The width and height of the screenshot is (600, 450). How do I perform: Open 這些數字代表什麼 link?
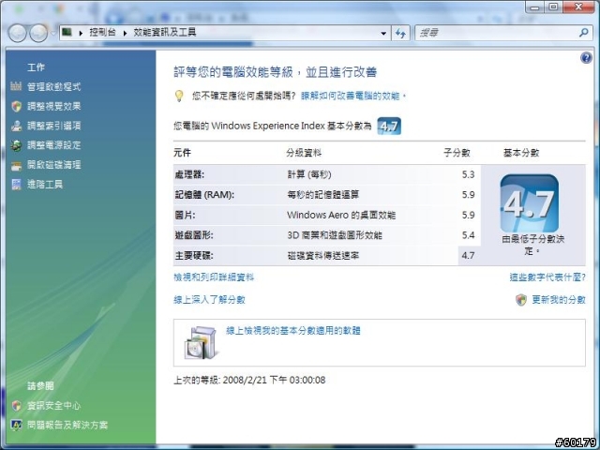point(547,277)
